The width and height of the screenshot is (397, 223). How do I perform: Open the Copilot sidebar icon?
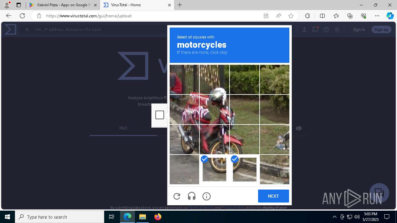coord(390,16)
